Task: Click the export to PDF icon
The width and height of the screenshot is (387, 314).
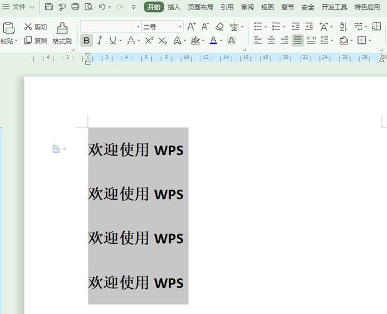Action: click(x=61, y=7)
